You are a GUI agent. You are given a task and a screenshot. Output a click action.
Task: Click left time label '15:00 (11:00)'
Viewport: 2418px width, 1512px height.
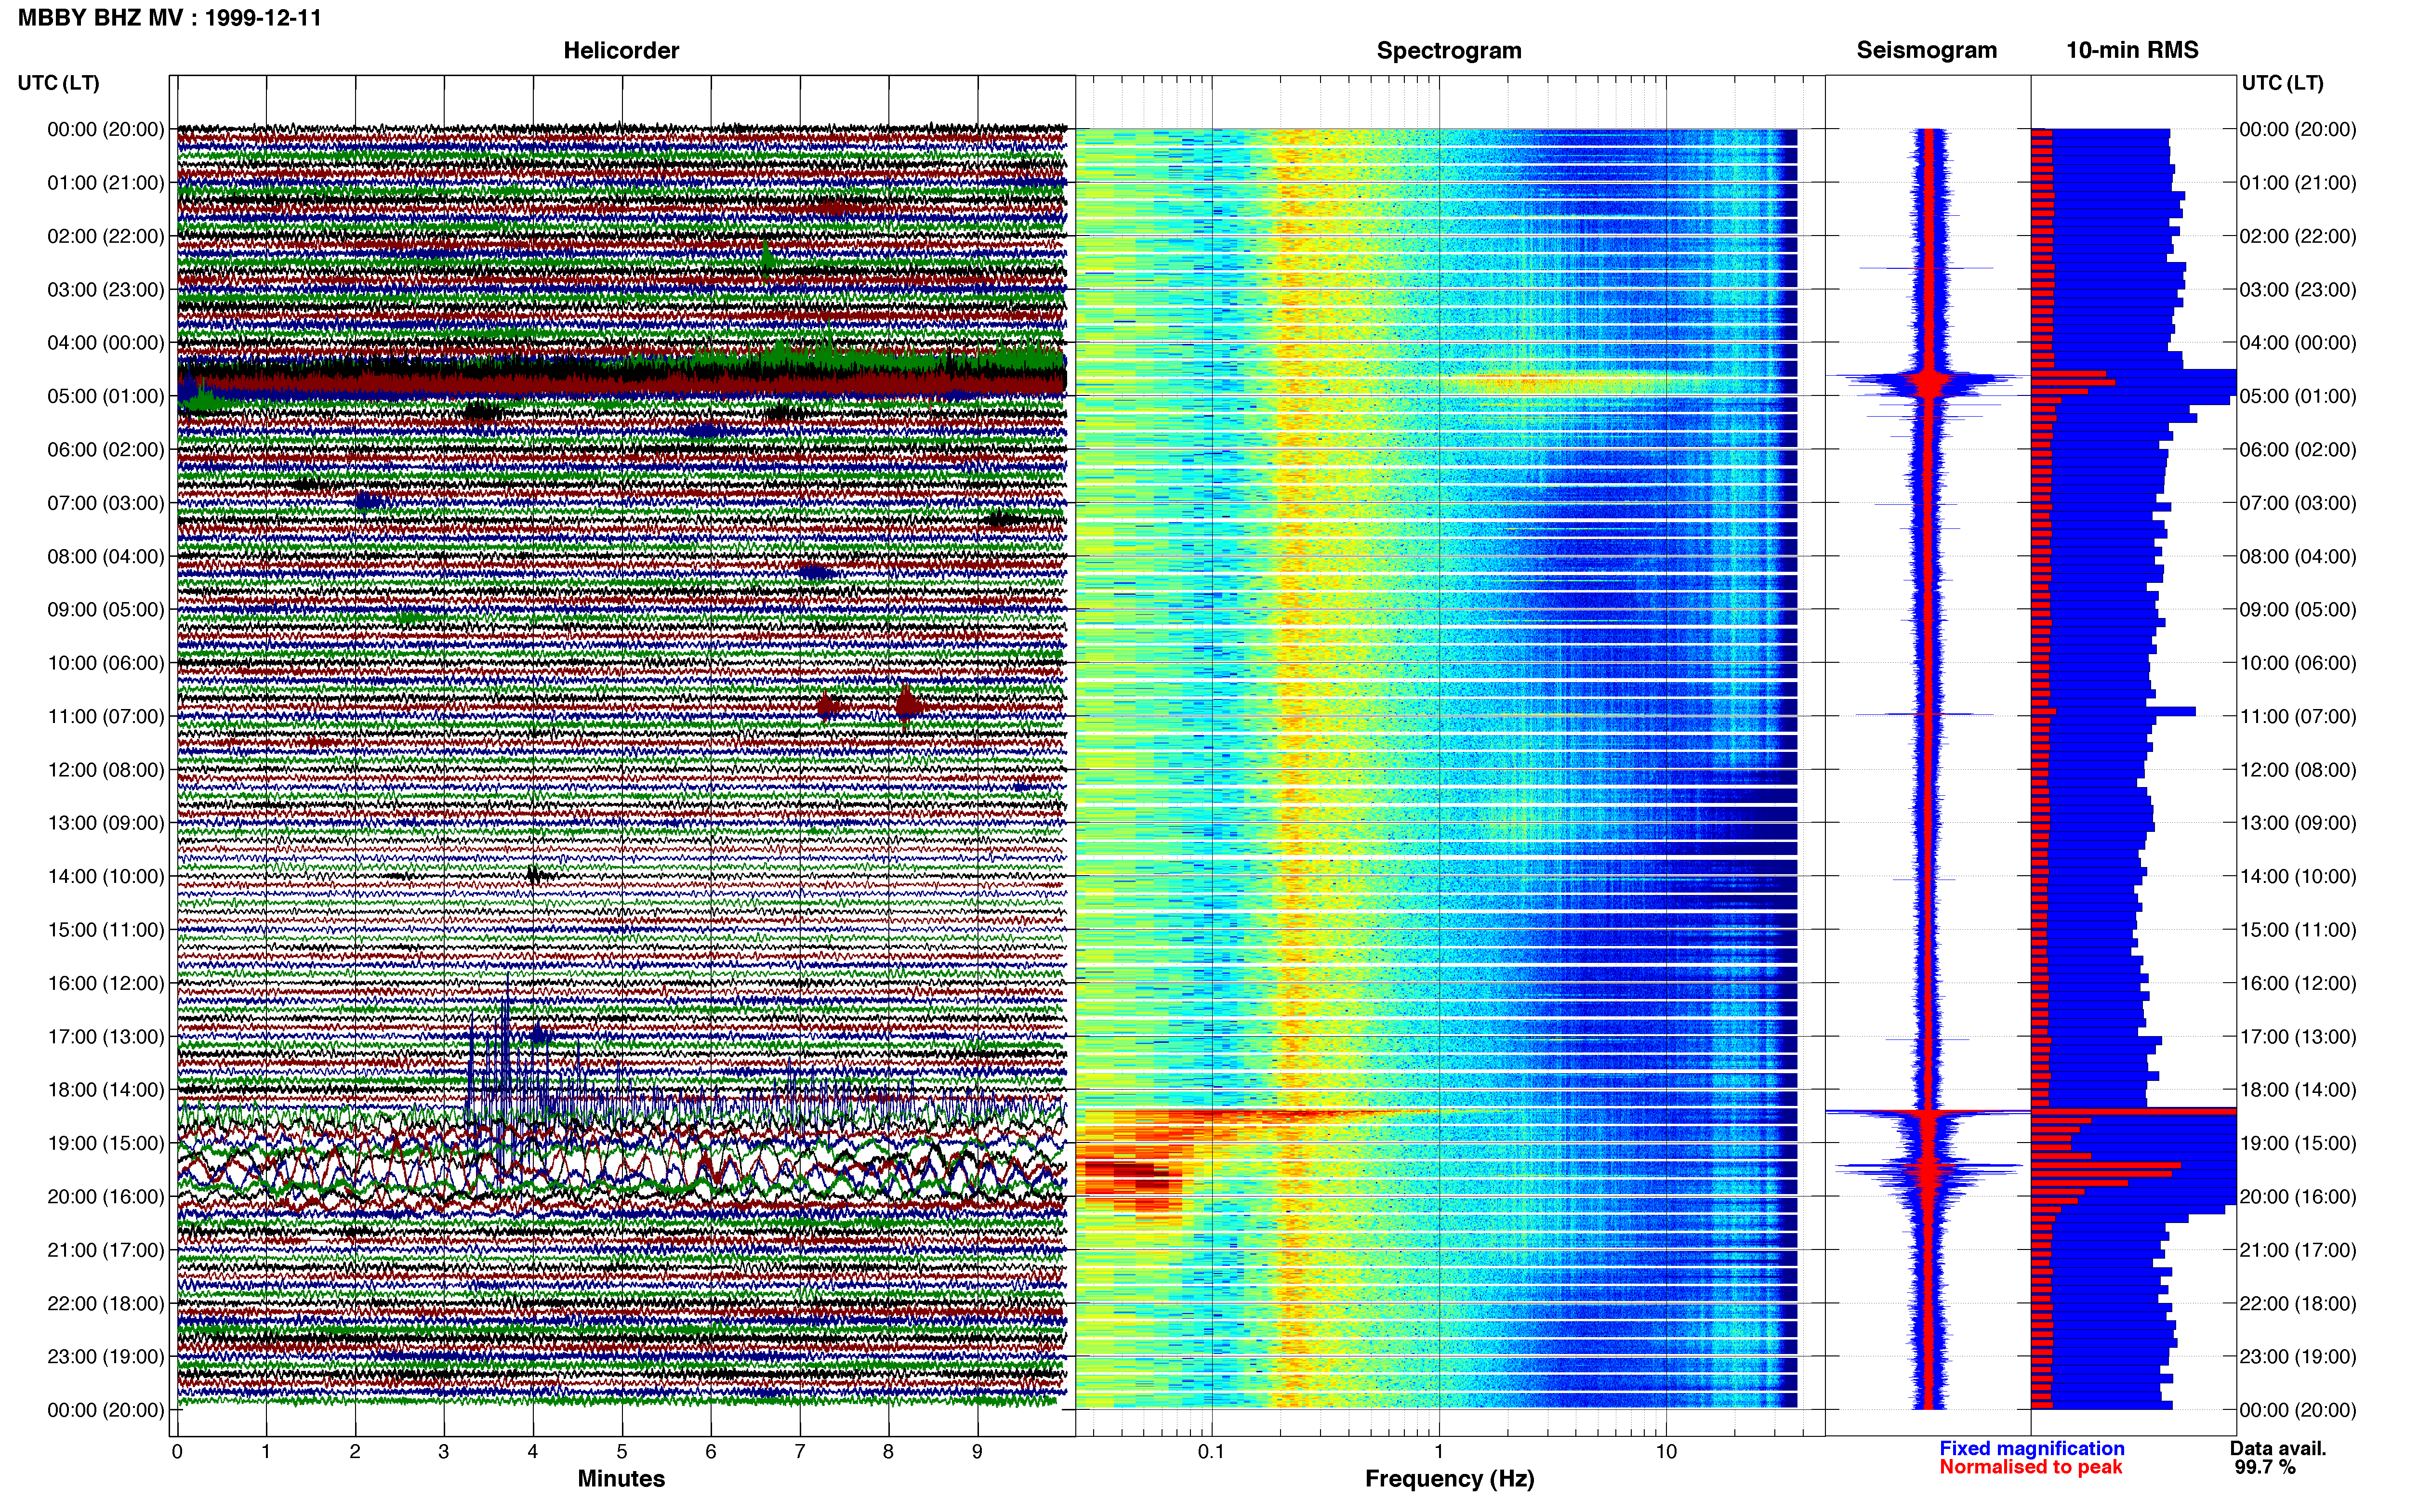coord(106,929)
